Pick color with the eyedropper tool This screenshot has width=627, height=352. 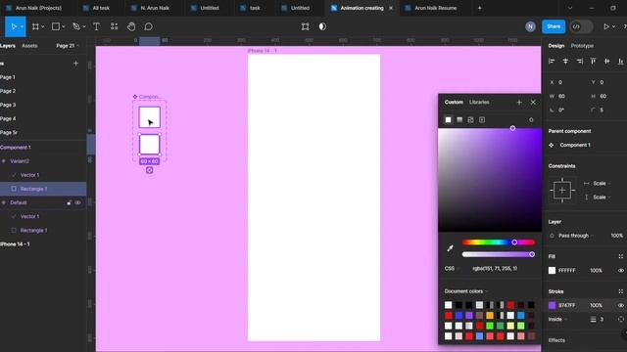tap(450, 248)
